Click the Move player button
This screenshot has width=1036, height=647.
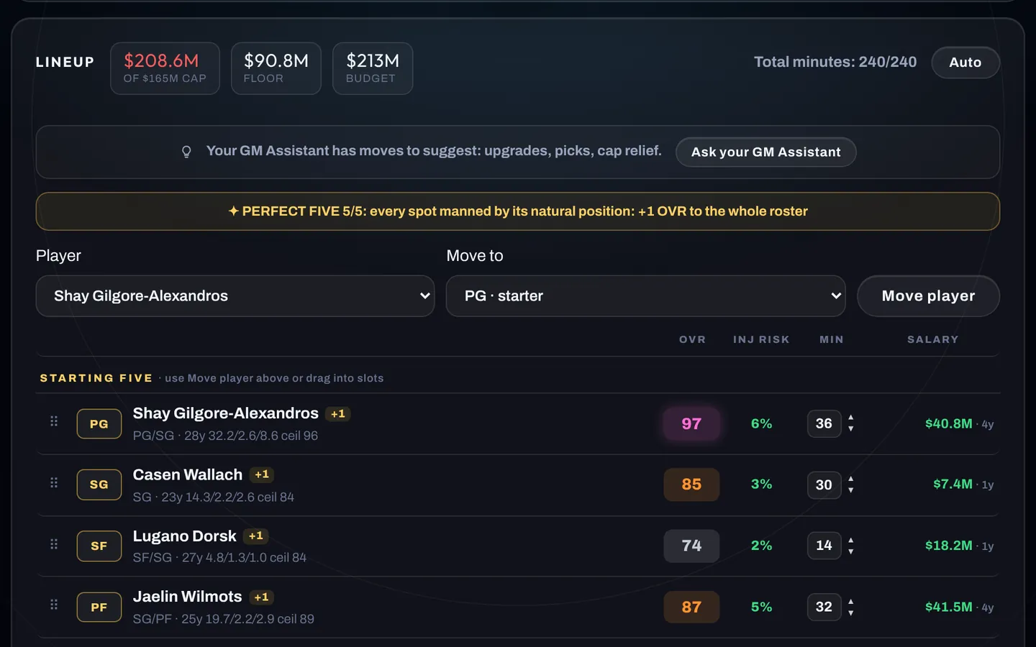928,296
